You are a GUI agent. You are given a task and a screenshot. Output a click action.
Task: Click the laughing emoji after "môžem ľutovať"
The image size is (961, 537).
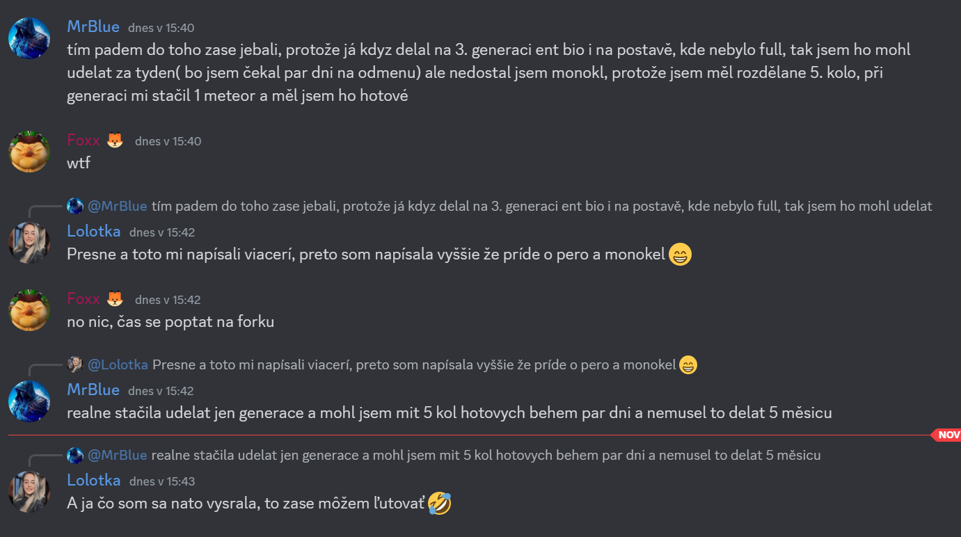point(440,503)
